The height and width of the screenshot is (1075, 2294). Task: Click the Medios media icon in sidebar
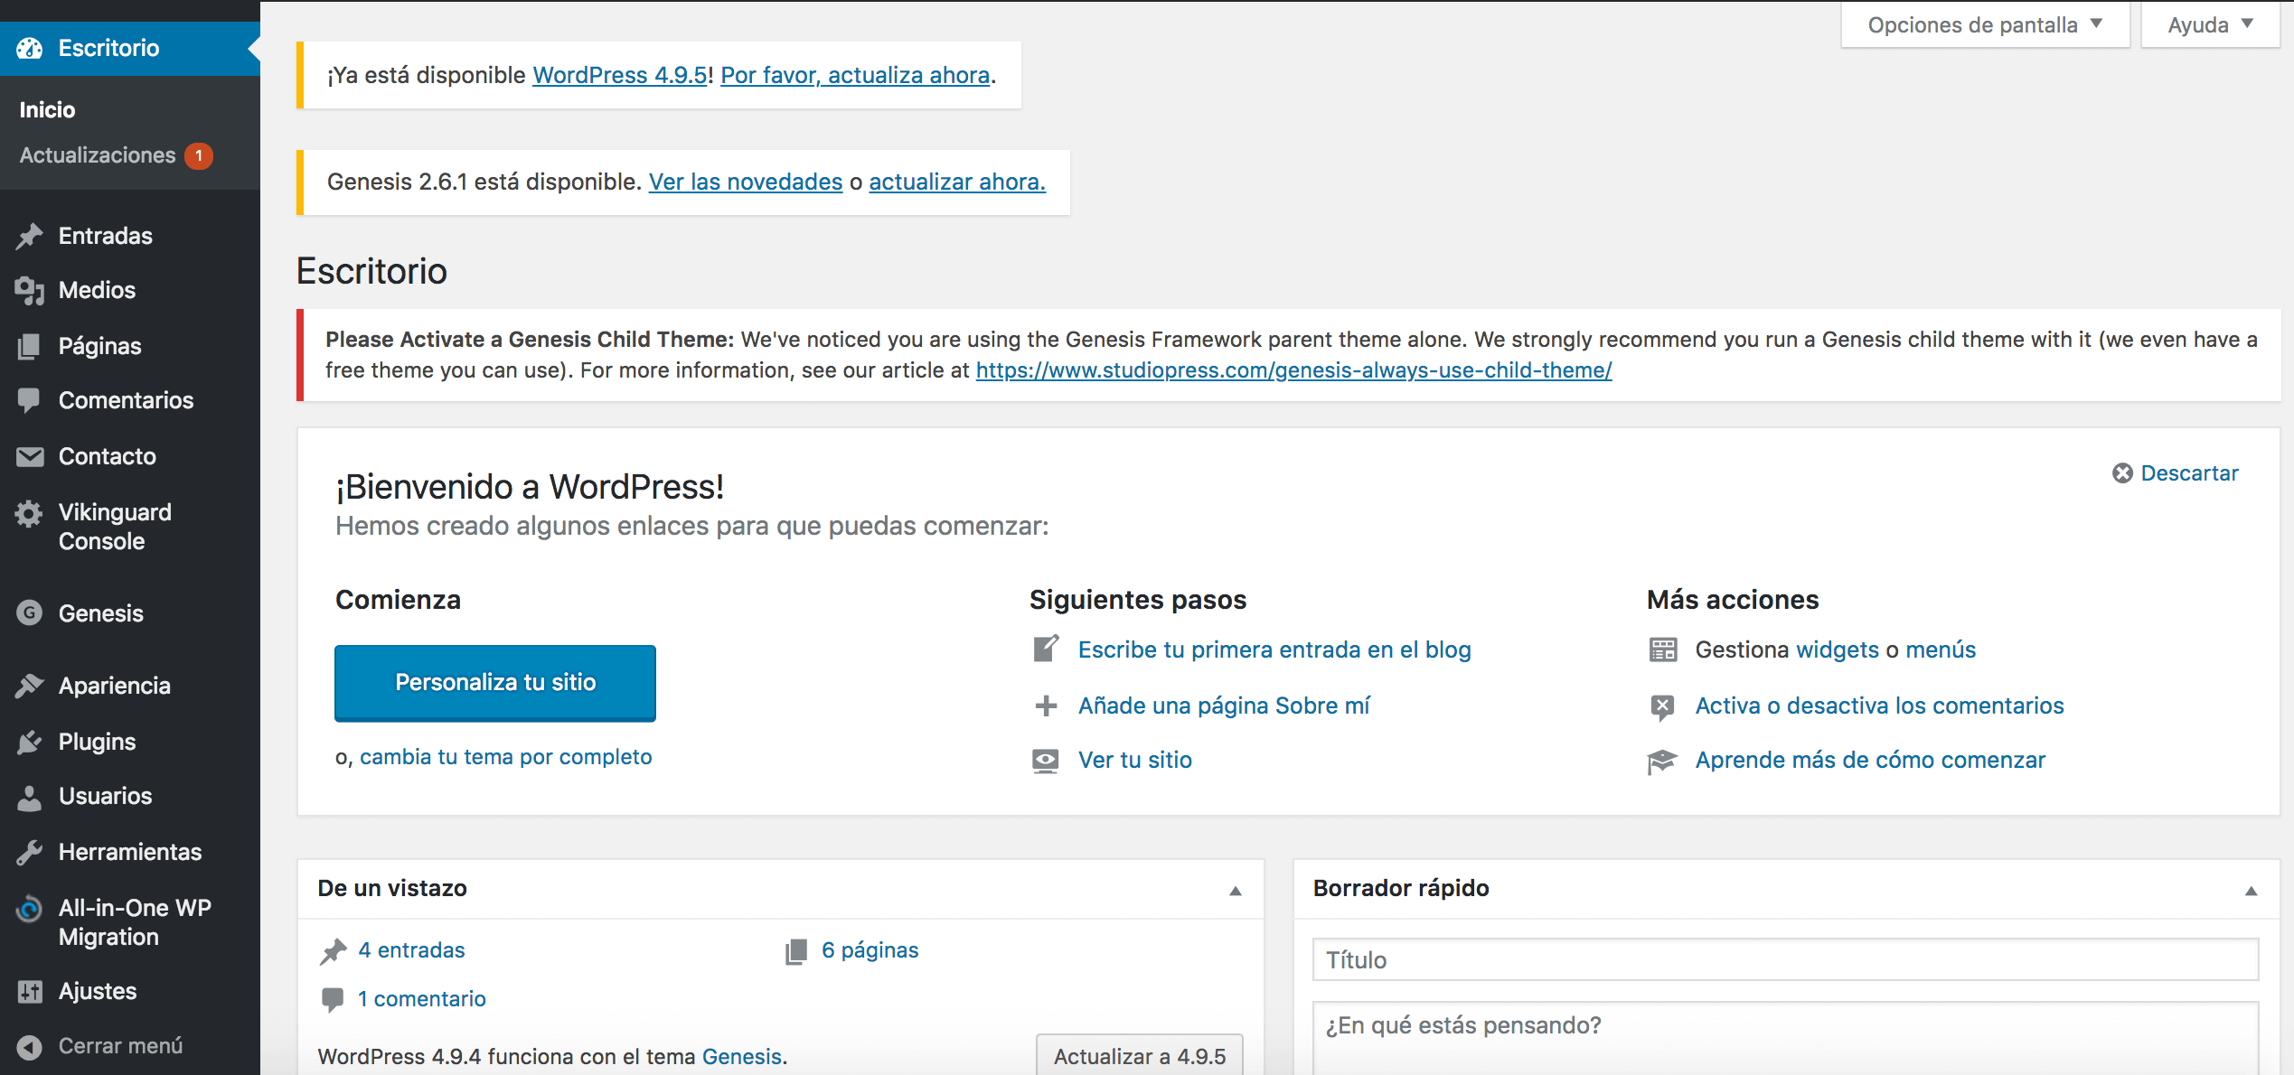point(29,290)
